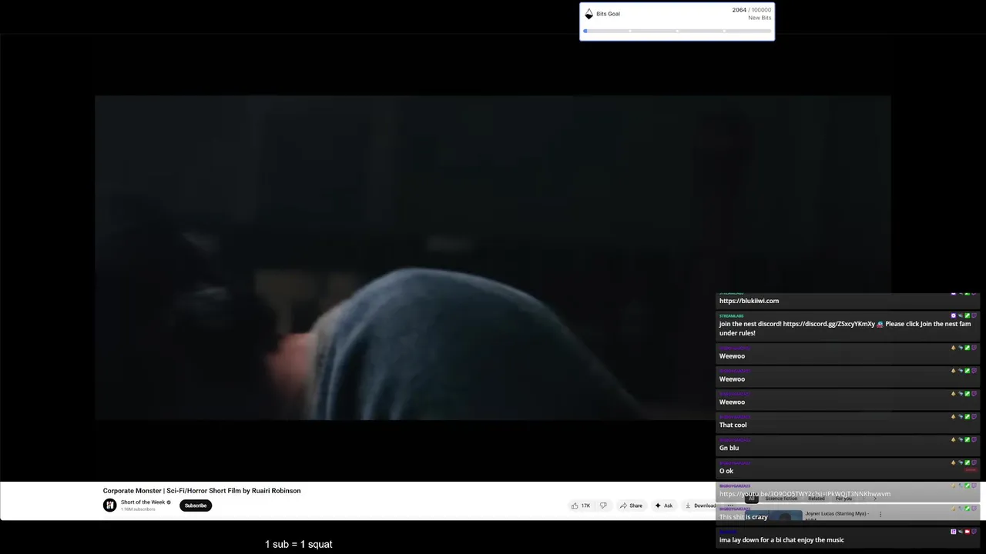
Task: Open the Ask sparkle button
Action: pyautogui.click(x=664, y=506)
